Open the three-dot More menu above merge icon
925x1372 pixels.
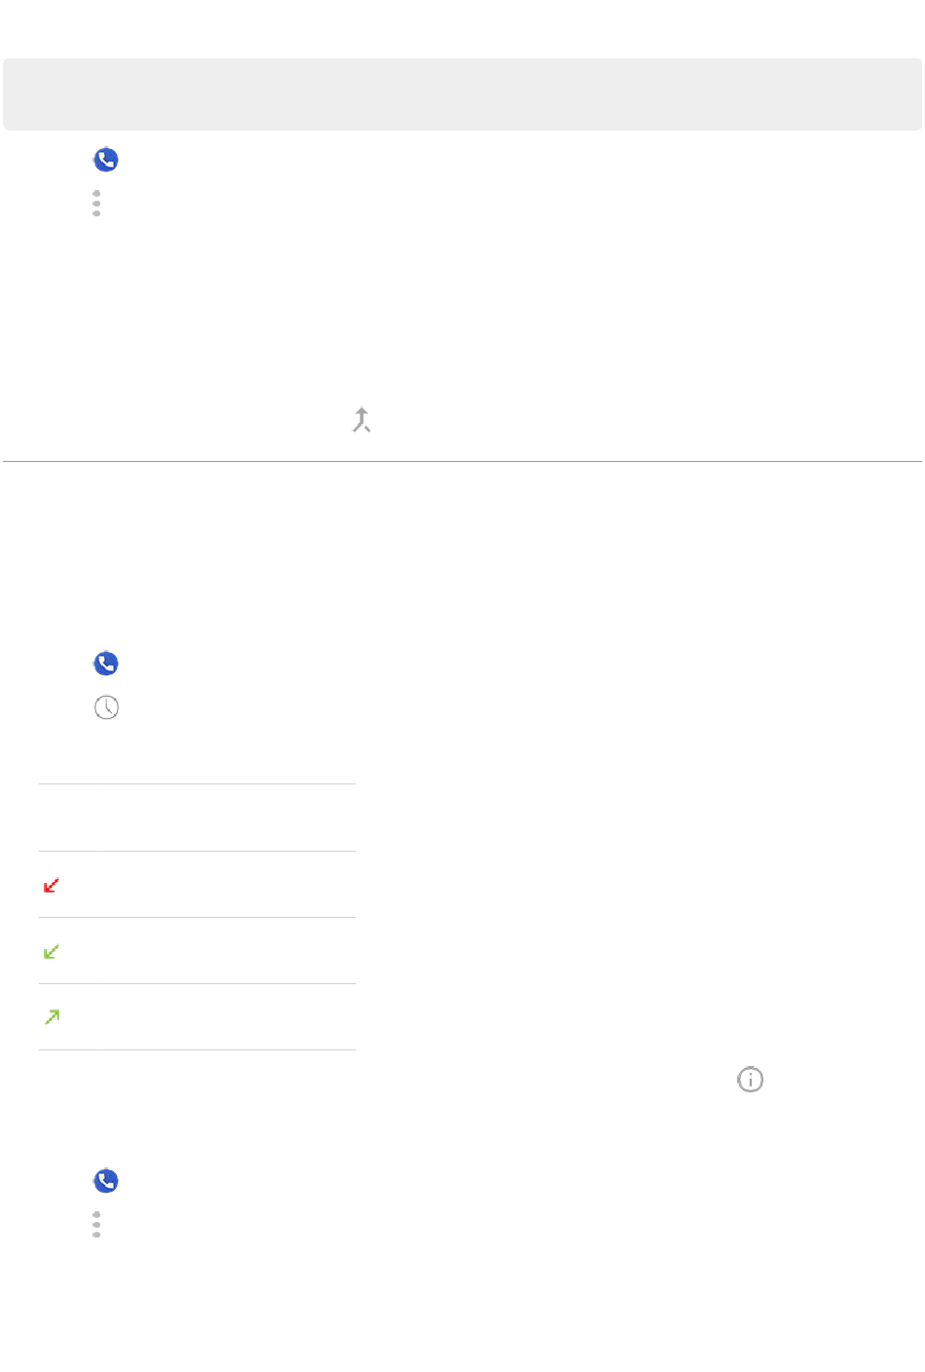pos(96,204)
